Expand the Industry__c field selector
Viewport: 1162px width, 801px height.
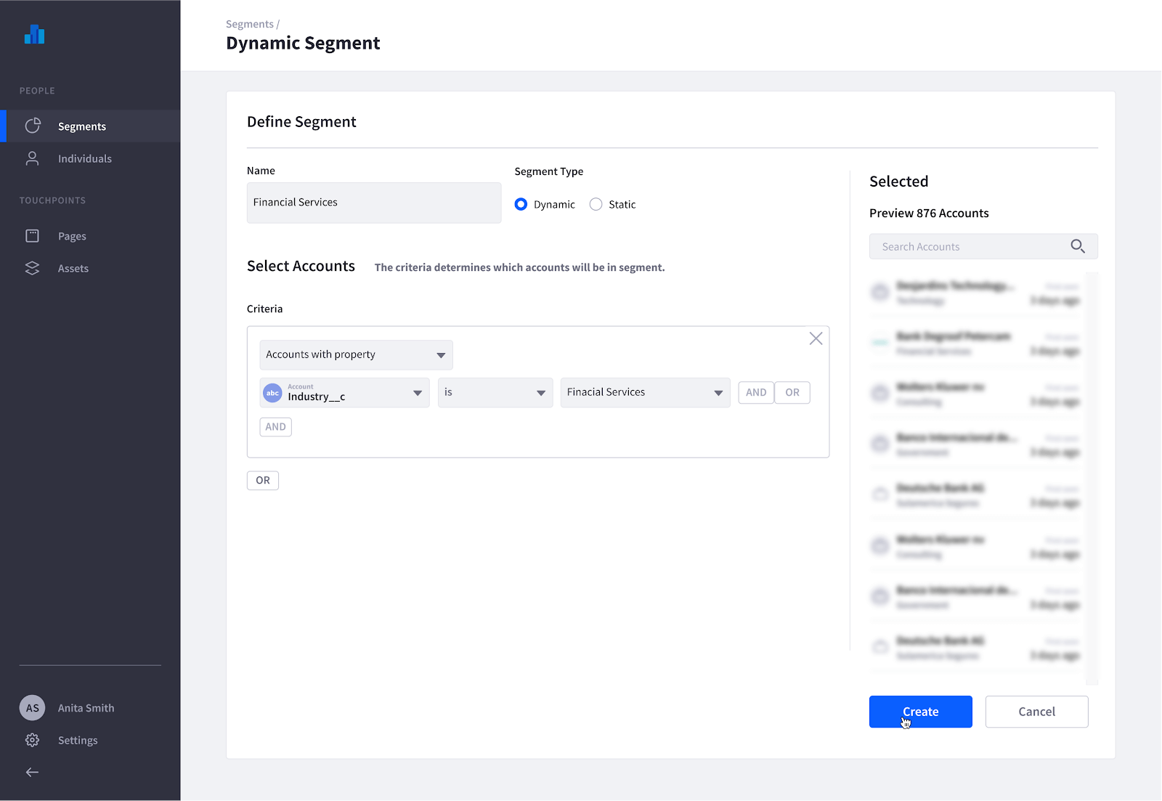point(344,392)
